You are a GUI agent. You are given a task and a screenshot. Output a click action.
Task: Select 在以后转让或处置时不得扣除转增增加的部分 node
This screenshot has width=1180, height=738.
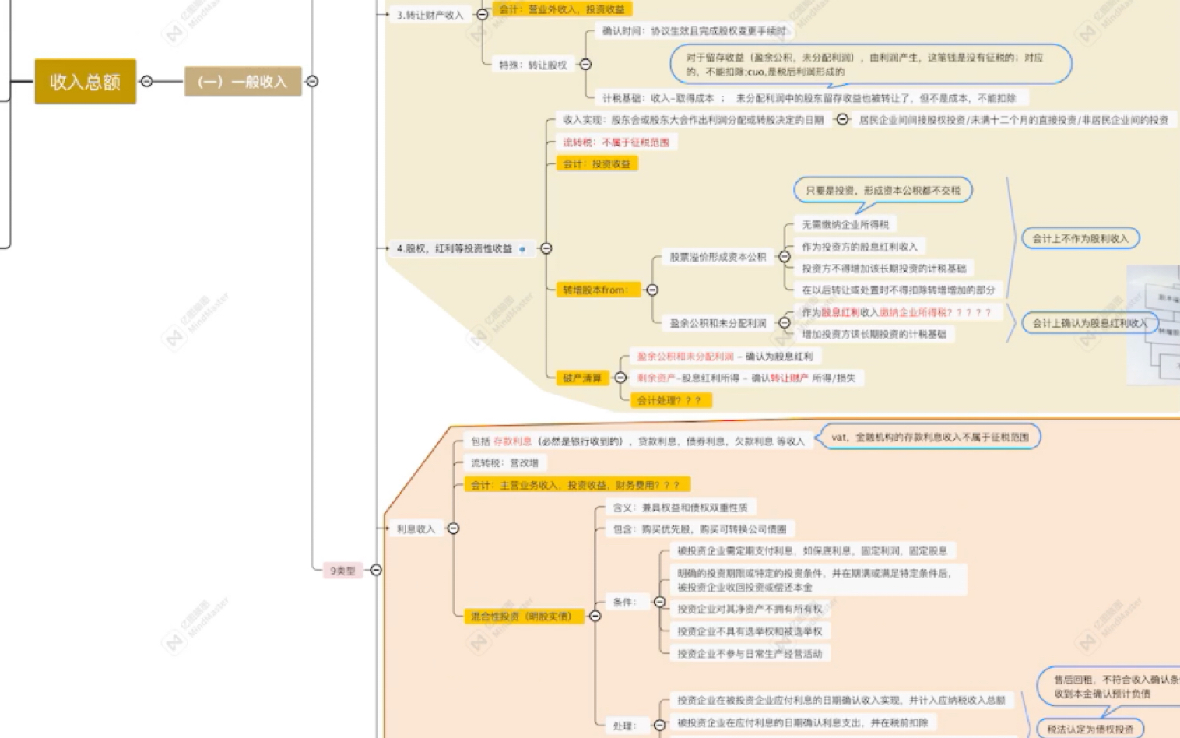(899, 290)
